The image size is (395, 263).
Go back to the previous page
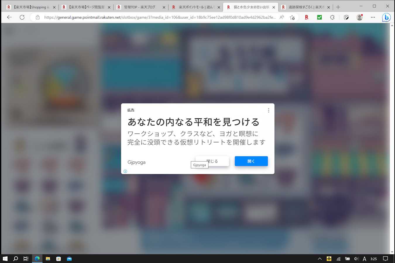click(x=9, y=17)
